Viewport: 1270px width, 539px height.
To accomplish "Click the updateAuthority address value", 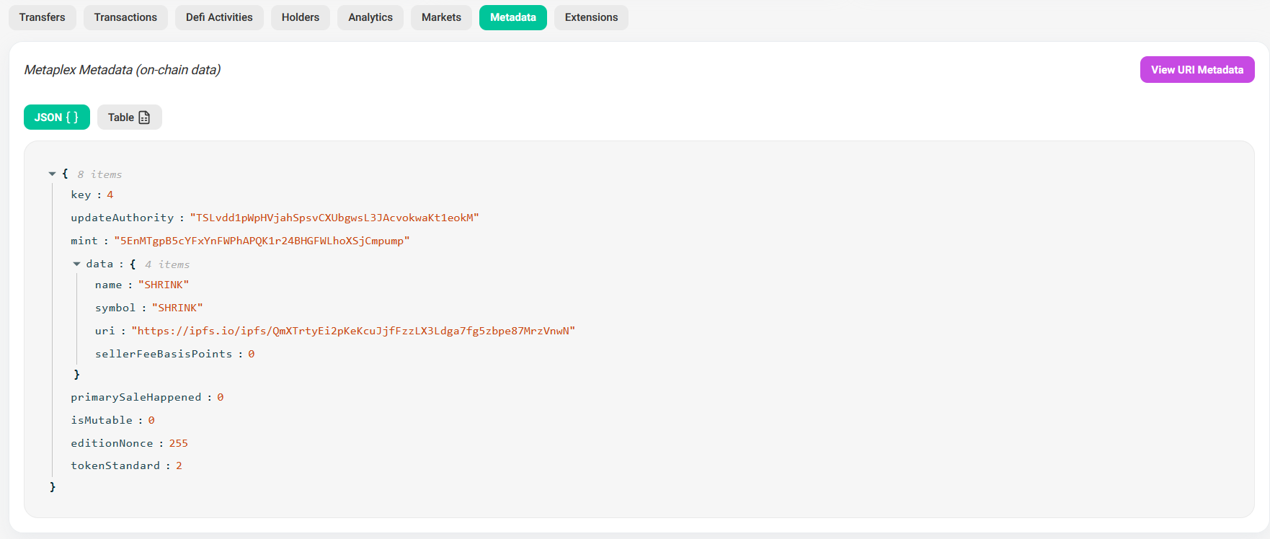I will click(x=334, y=218).
